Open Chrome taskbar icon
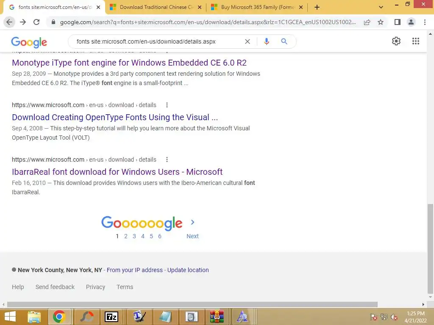 coord(59,317)
